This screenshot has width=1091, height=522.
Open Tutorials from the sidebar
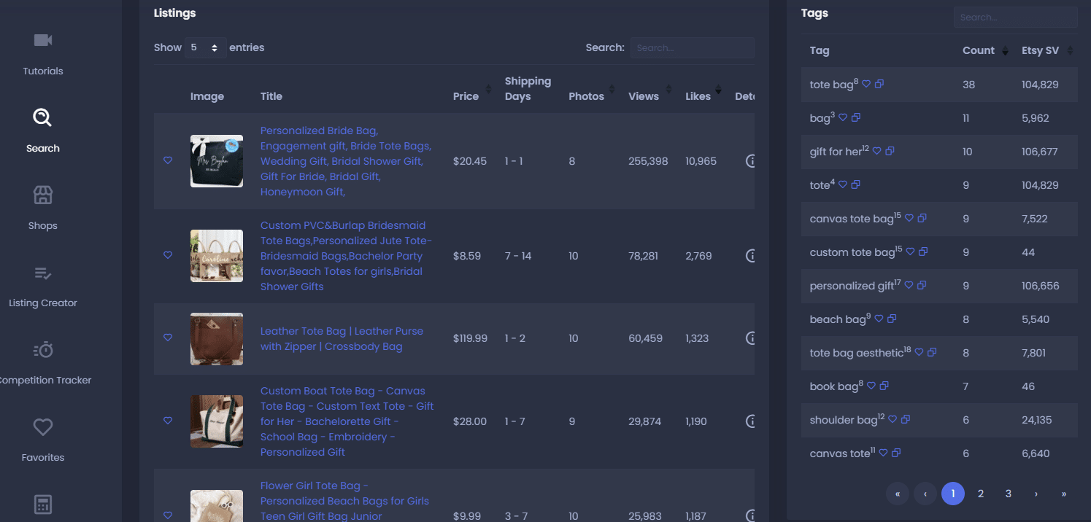point(43,52)
